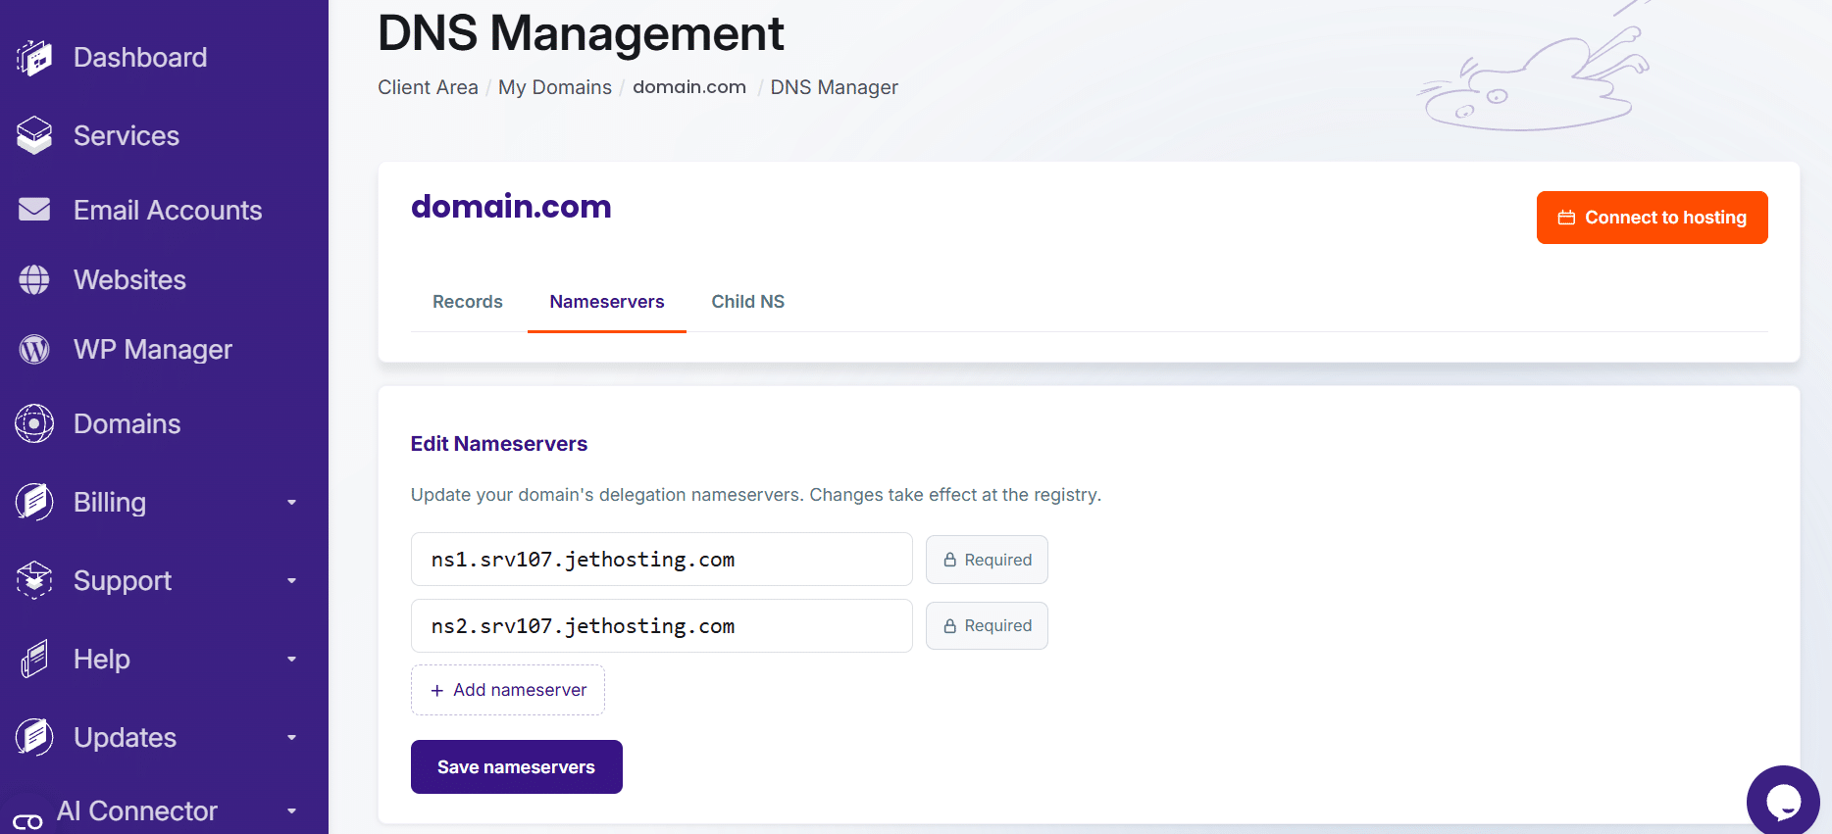Go to Services in the sidebar

click(127, 135)
